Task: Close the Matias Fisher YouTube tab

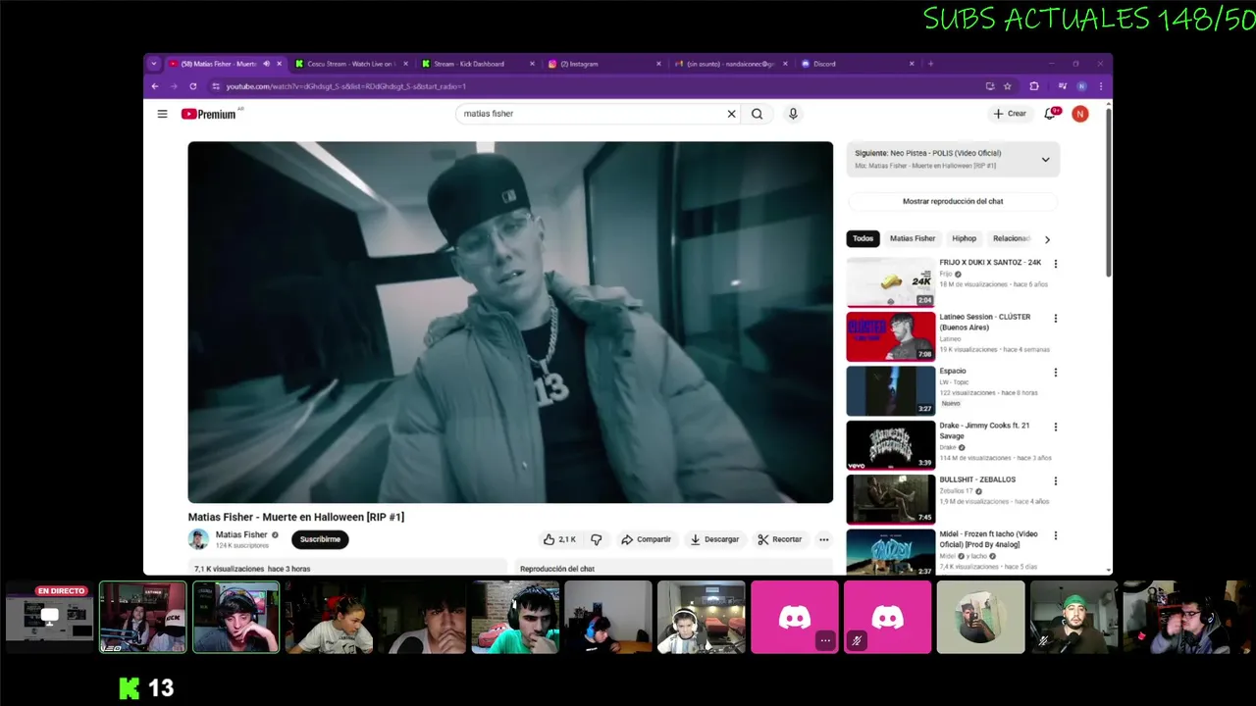Action: (x=280, y=64)
